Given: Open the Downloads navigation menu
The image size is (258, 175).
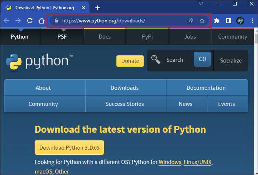Looking at the screenshot, I should pyautogui.click(x=124, y=88).
